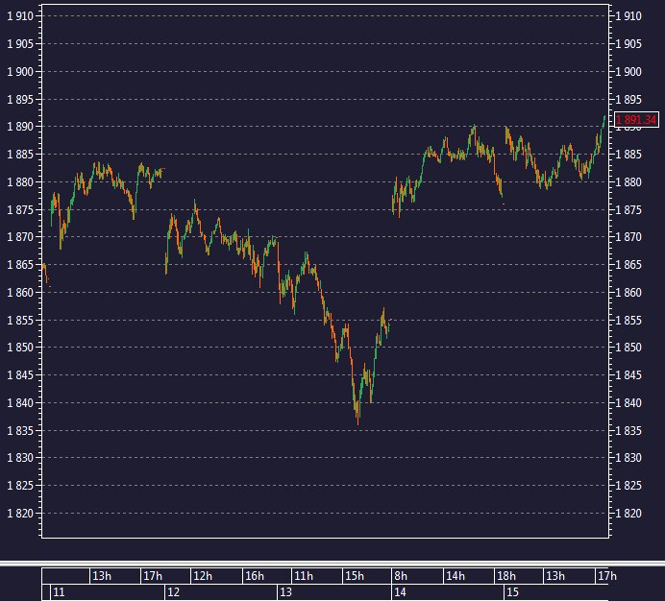Select the 12h time axis label
The height and width of the screenshot is (601, 665).
(203, 576)
